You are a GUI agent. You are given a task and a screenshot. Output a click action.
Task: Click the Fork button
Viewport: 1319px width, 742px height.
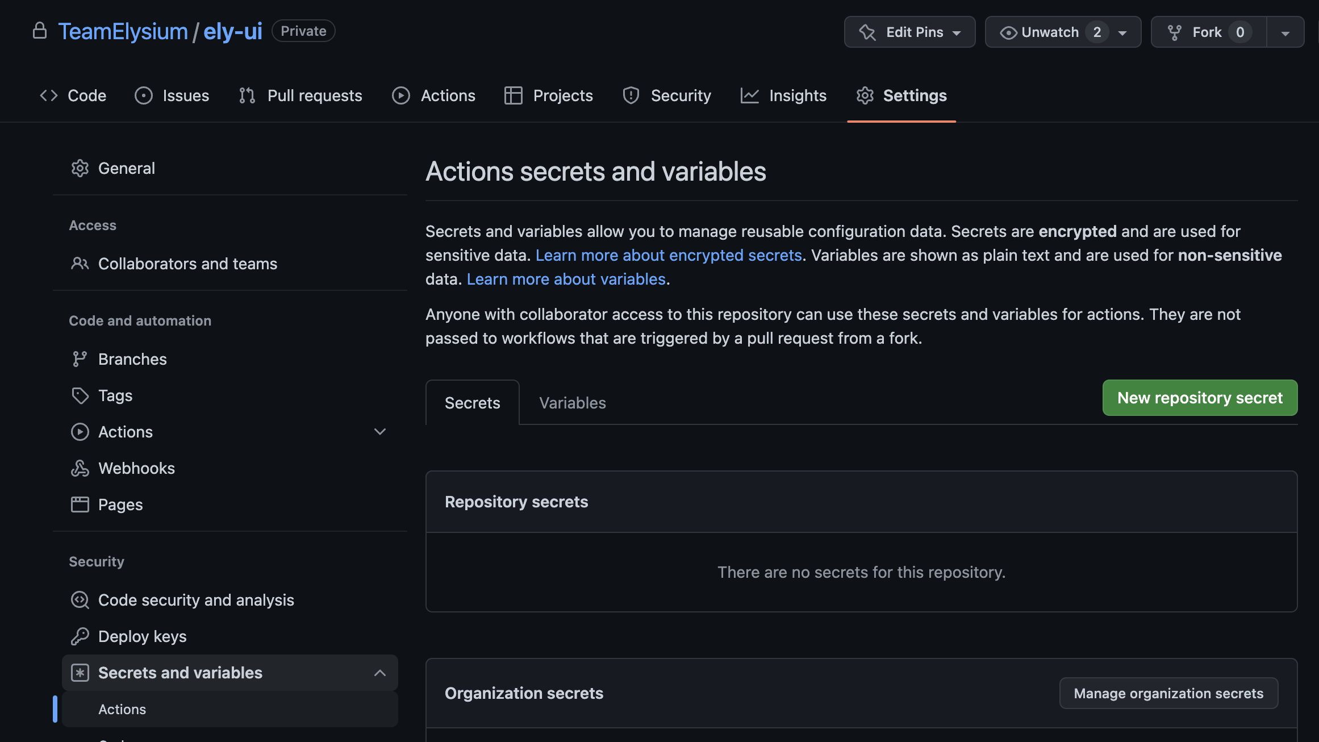click(x=1209, y=32)
